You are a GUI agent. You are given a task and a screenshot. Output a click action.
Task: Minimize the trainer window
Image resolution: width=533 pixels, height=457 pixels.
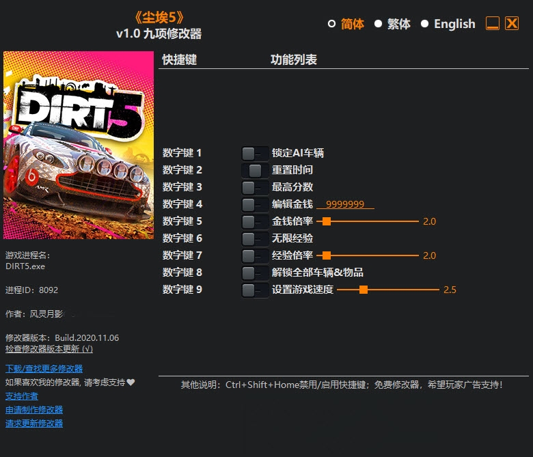pos(493,23)
